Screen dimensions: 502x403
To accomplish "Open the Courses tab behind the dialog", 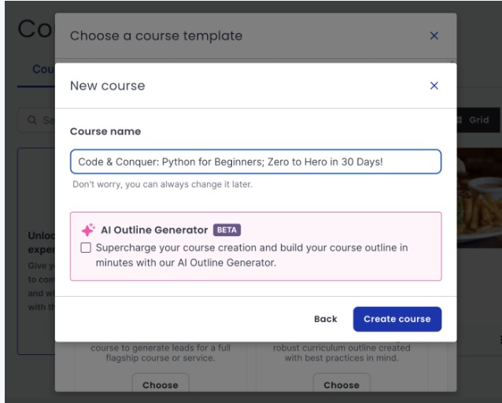I will (42, 69).
